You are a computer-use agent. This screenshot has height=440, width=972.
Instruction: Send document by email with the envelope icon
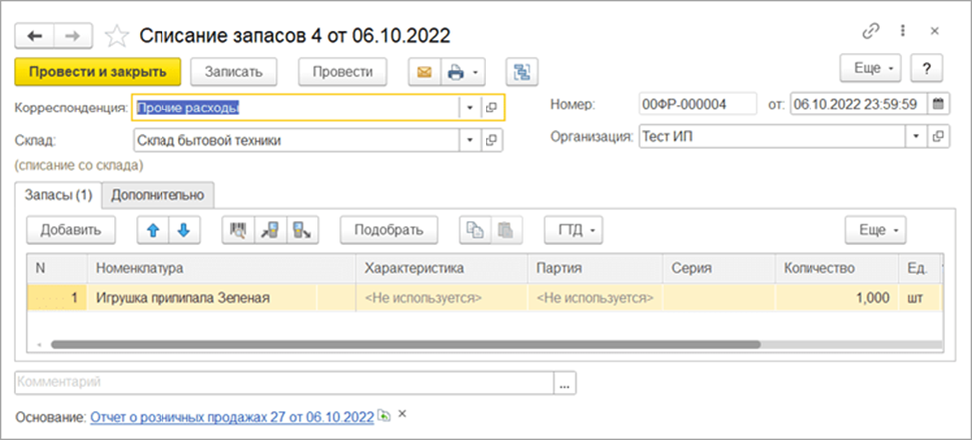coord(424,72)
